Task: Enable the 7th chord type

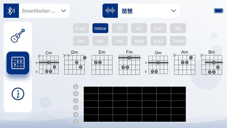Action: click(120, 28)
